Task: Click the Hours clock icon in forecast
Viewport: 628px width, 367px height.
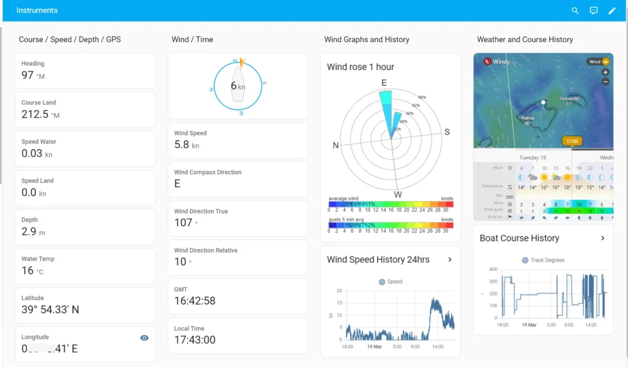Action: pos(510,168)
